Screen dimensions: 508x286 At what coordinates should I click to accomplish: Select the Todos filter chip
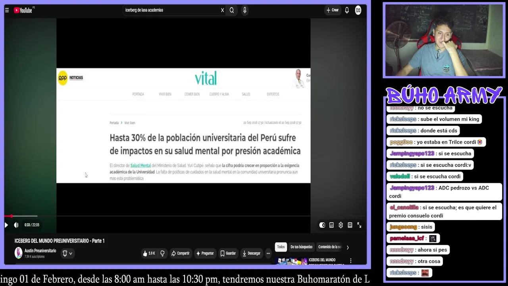(x=281, y=247)
